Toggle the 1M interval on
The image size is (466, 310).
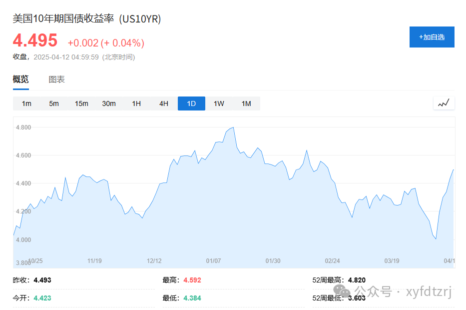(246, 103)
